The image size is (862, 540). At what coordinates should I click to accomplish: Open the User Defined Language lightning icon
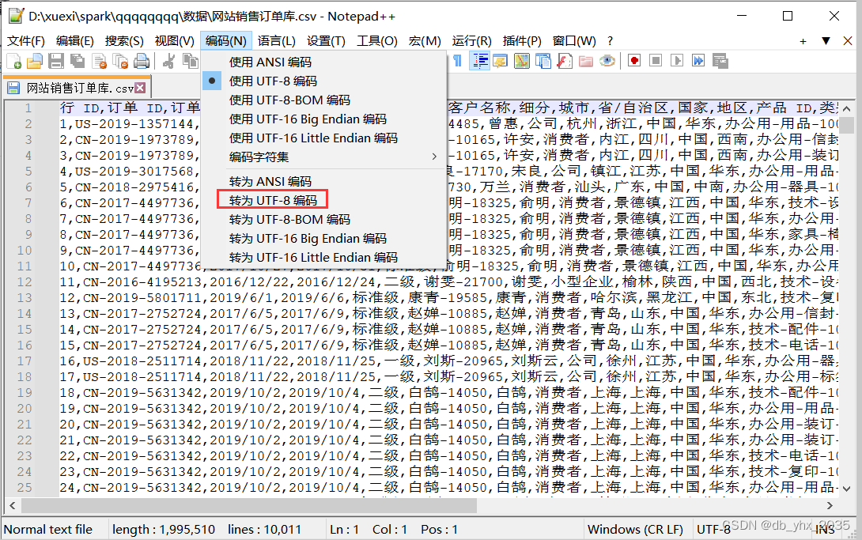(501, 61)
